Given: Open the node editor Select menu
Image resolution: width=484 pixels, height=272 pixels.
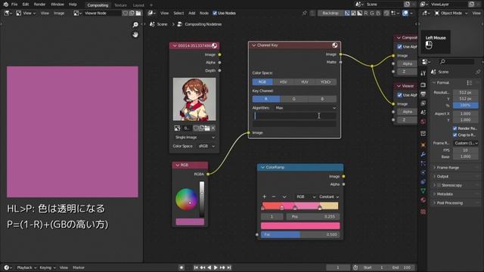Looking at the screenshot, I should pos(178,14).
